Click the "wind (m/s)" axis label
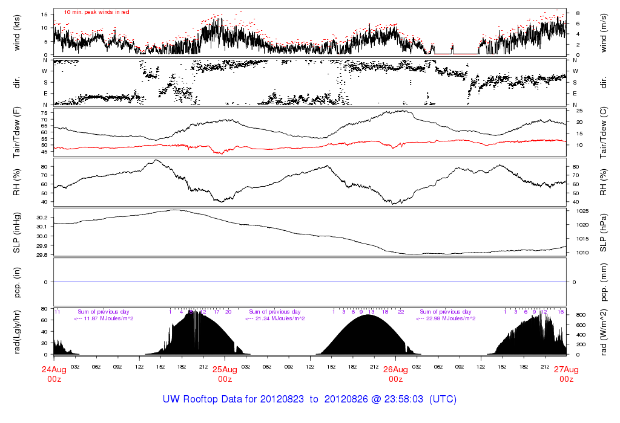The image size is (620, 423). pyautogui.click(x=604, y=31)
